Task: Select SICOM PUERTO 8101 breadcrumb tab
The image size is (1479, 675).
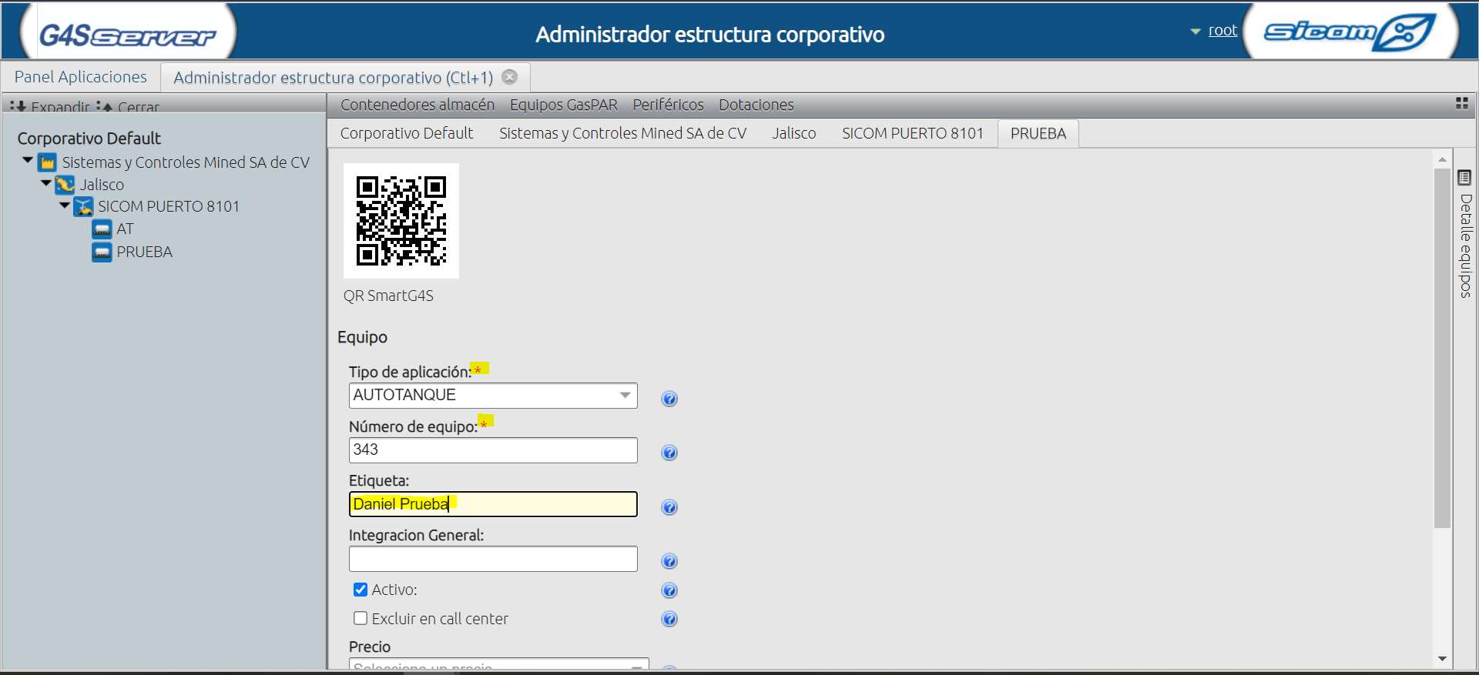Action: coord(912,133)
